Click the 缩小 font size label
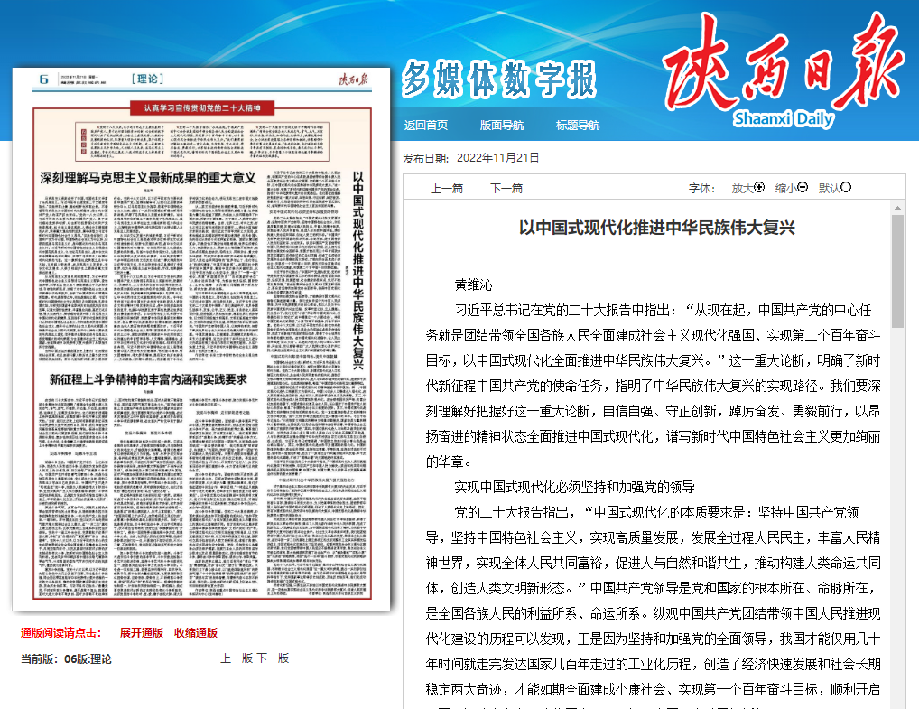This screenshot has height=709, width=919. pos(785,188)
